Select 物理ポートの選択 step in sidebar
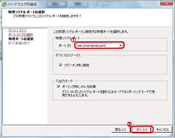The height and width of the screenshot is (138, 175). [21, 39]
